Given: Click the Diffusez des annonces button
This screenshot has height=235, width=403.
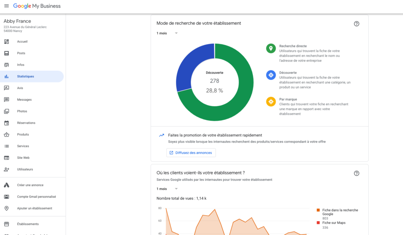Looking at the screenshot, I should 191,152.
